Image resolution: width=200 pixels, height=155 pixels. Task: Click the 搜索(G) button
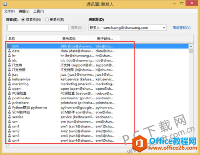point(77,28)
